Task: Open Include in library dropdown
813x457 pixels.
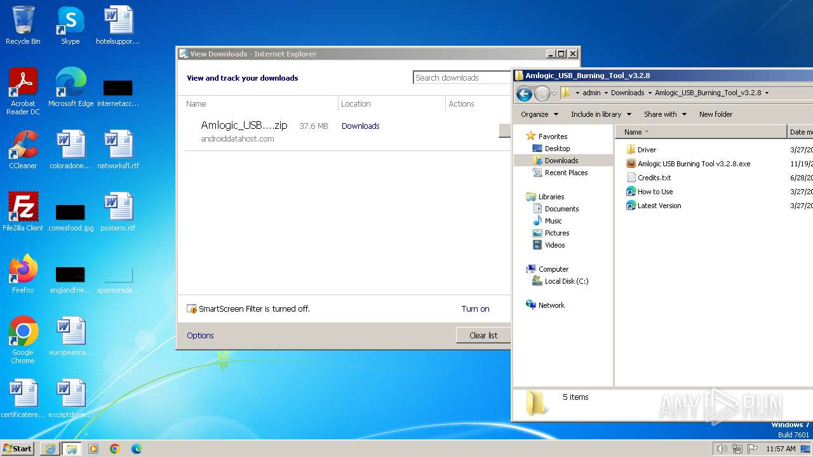Action: (x=601, y=114)
